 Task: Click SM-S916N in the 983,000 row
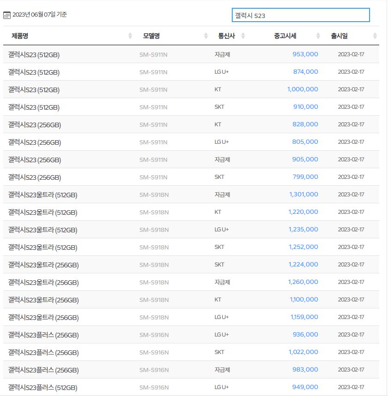point(154,370)
